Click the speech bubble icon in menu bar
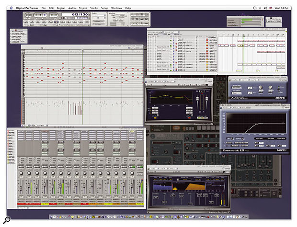This screenshot has height=227, width=297. click(x=255, y=8)
